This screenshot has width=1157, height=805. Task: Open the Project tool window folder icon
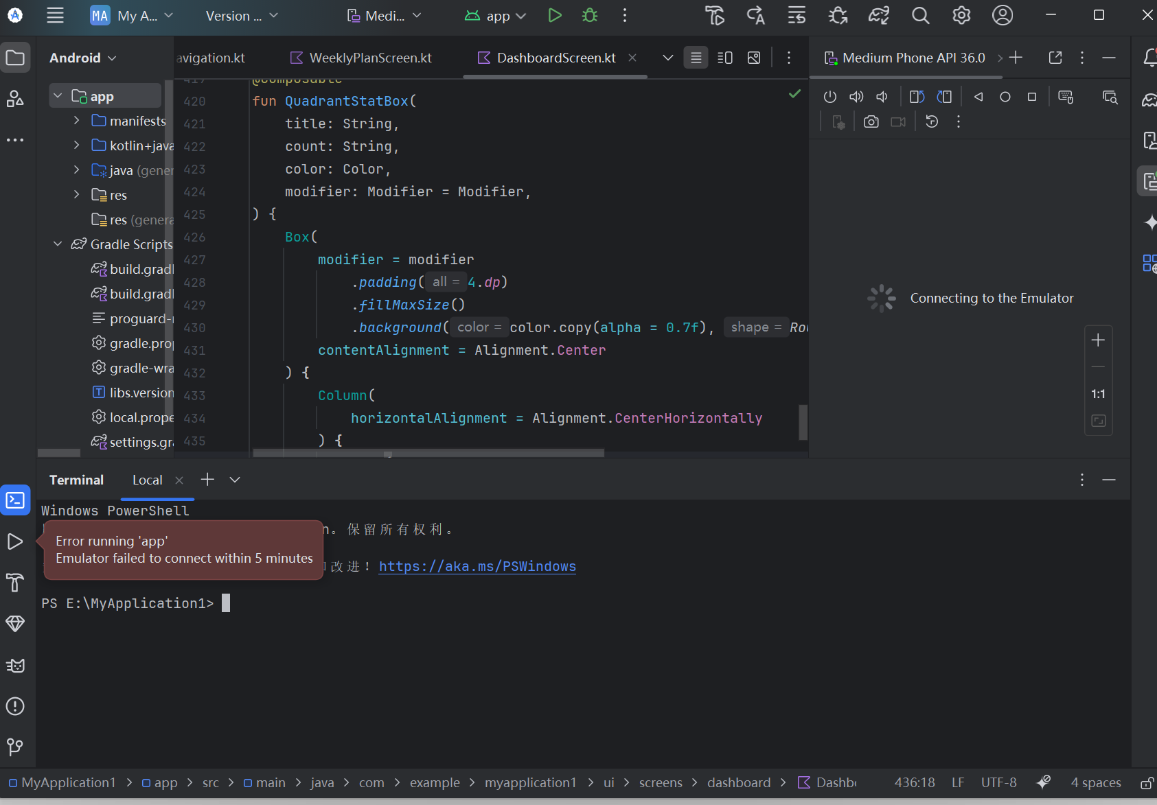pyautogui.click(x=15, y=58)
